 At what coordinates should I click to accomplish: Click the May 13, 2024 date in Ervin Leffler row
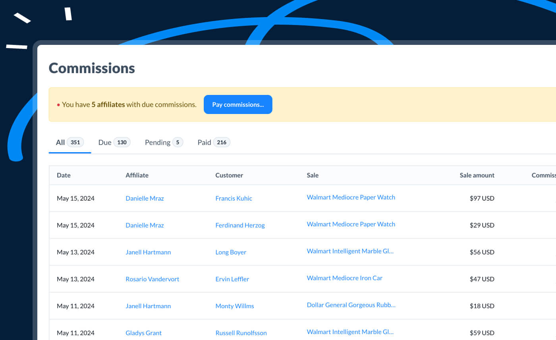click(x=75, y=279)
